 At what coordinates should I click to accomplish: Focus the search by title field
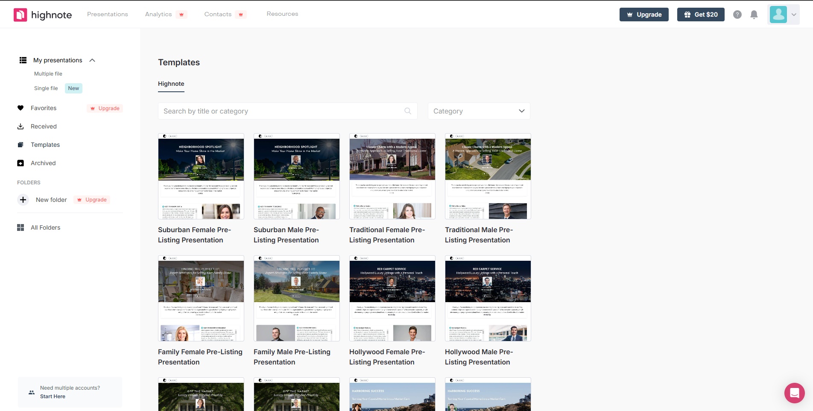tap(282, 111)
